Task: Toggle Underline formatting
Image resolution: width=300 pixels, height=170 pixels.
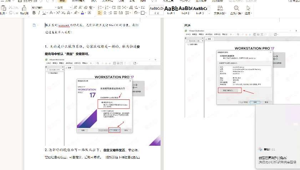Action: point(44,13)
